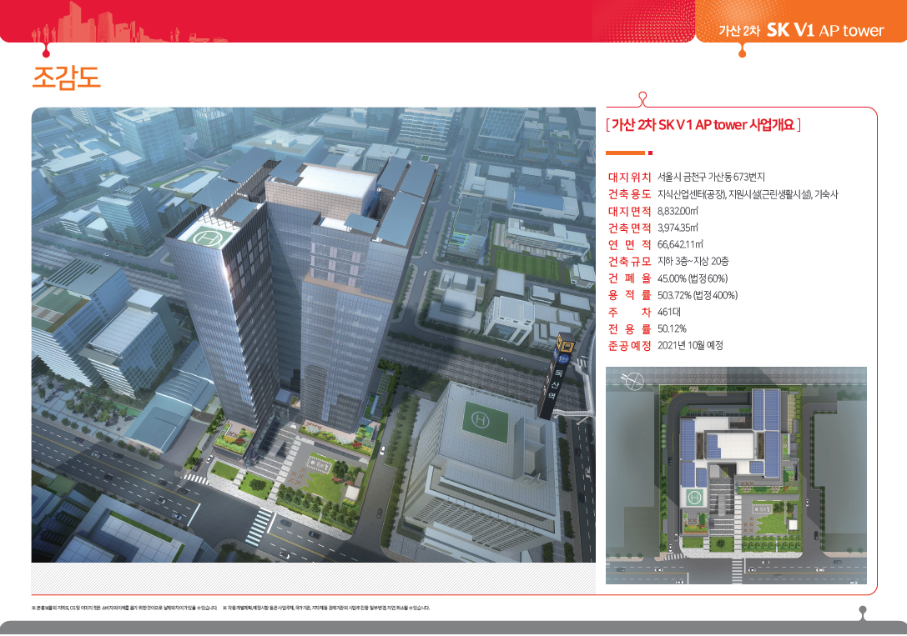The image size is (907, 636).
Task: Open the site plan top-view image
Action: 736,475
